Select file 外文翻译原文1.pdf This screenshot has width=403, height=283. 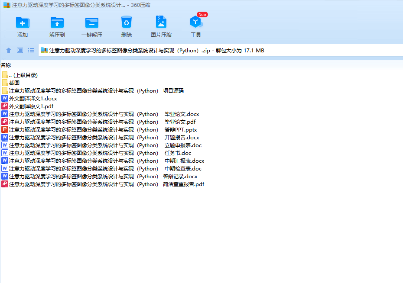click(x=27, y=106)
